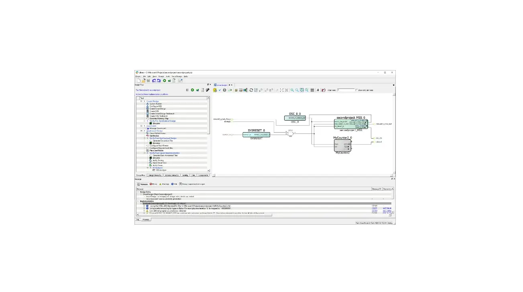
Task: Toggle the Warnings filter in Messages panel
Action: click(163, 184)
